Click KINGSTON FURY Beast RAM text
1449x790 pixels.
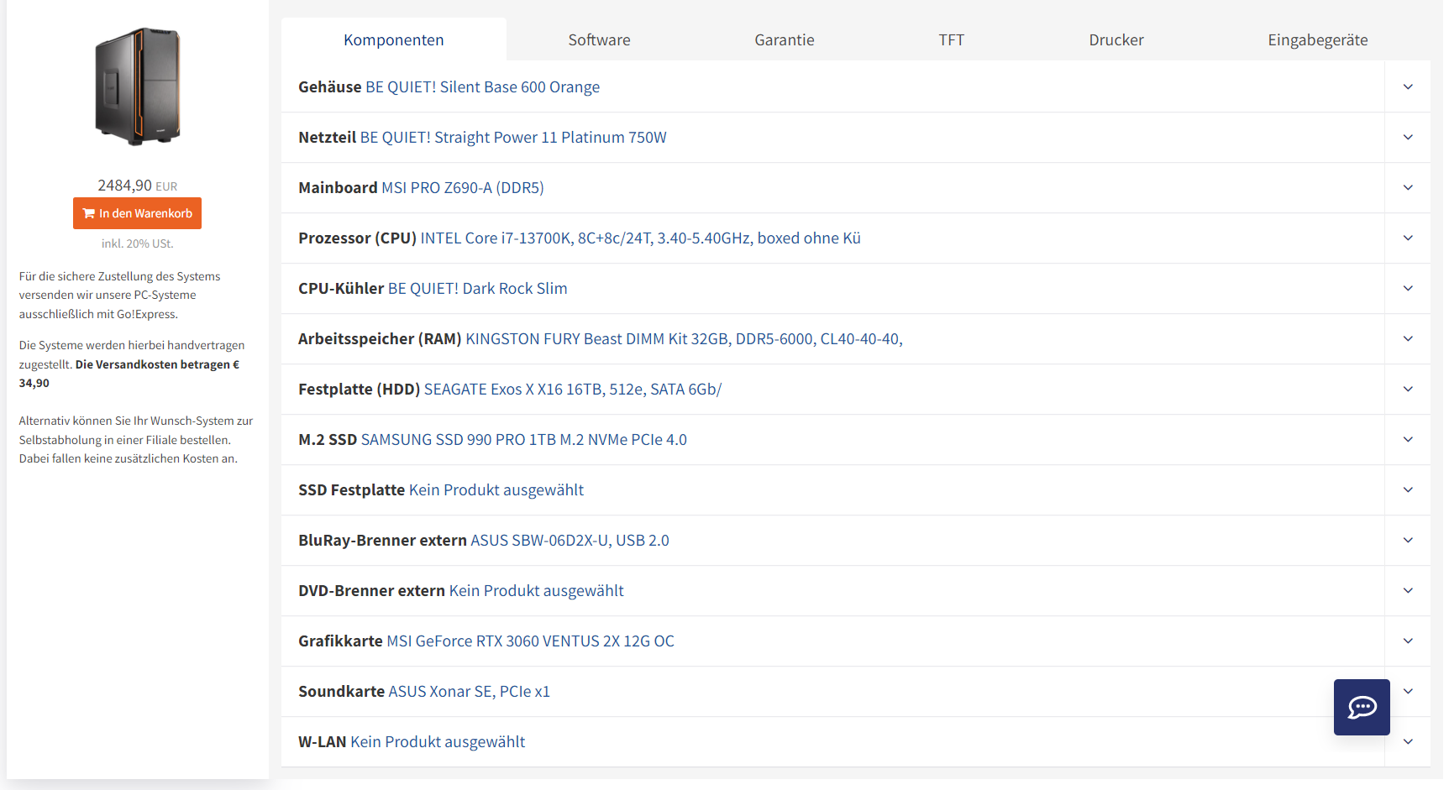click(684, 339)
